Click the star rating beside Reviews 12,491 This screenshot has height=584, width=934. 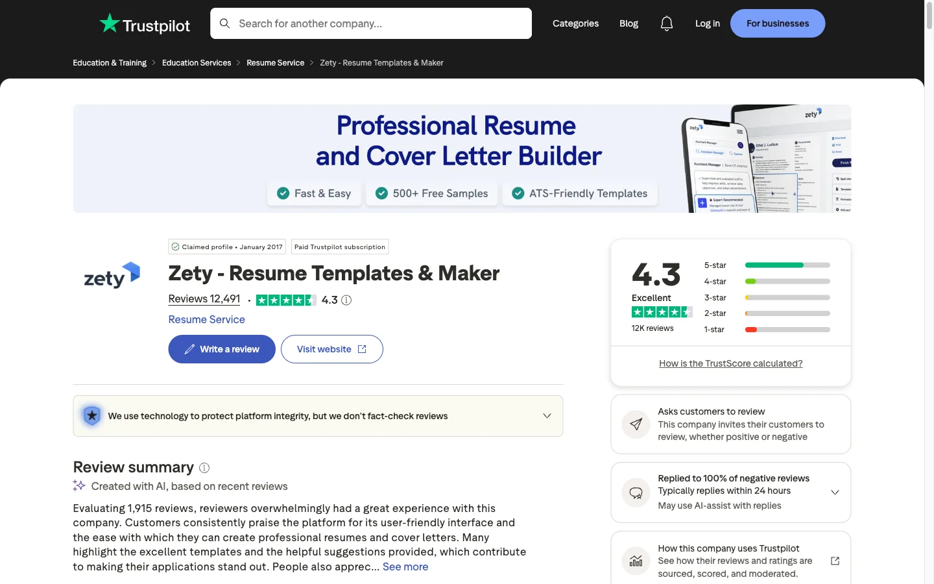click(x=286, y=300)
